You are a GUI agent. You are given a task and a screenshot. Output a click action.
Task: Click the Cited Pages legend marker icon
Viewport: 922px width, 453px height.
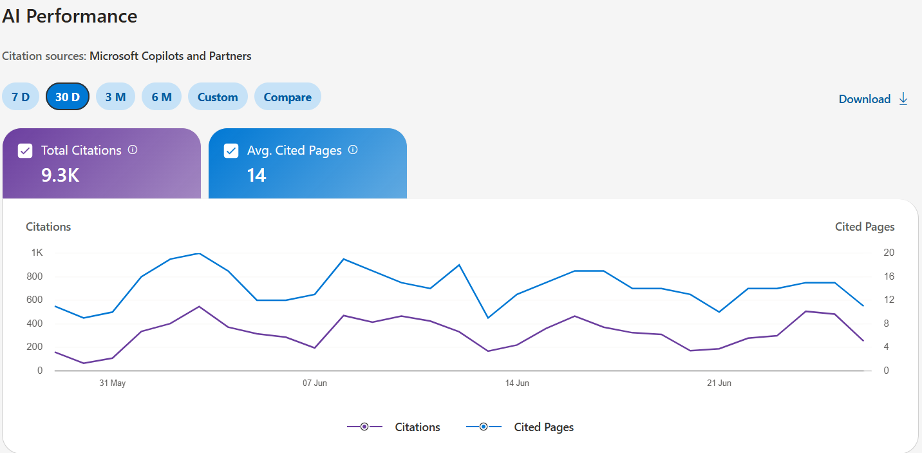[x=484, y=427]
